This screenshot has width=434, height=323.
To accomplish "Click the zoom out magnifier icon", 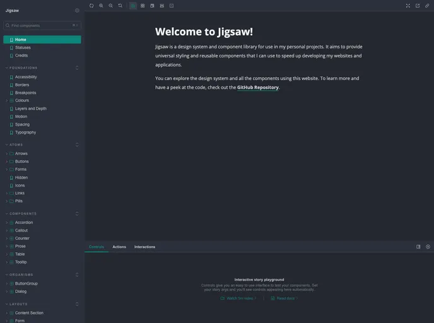I will 110,6.
